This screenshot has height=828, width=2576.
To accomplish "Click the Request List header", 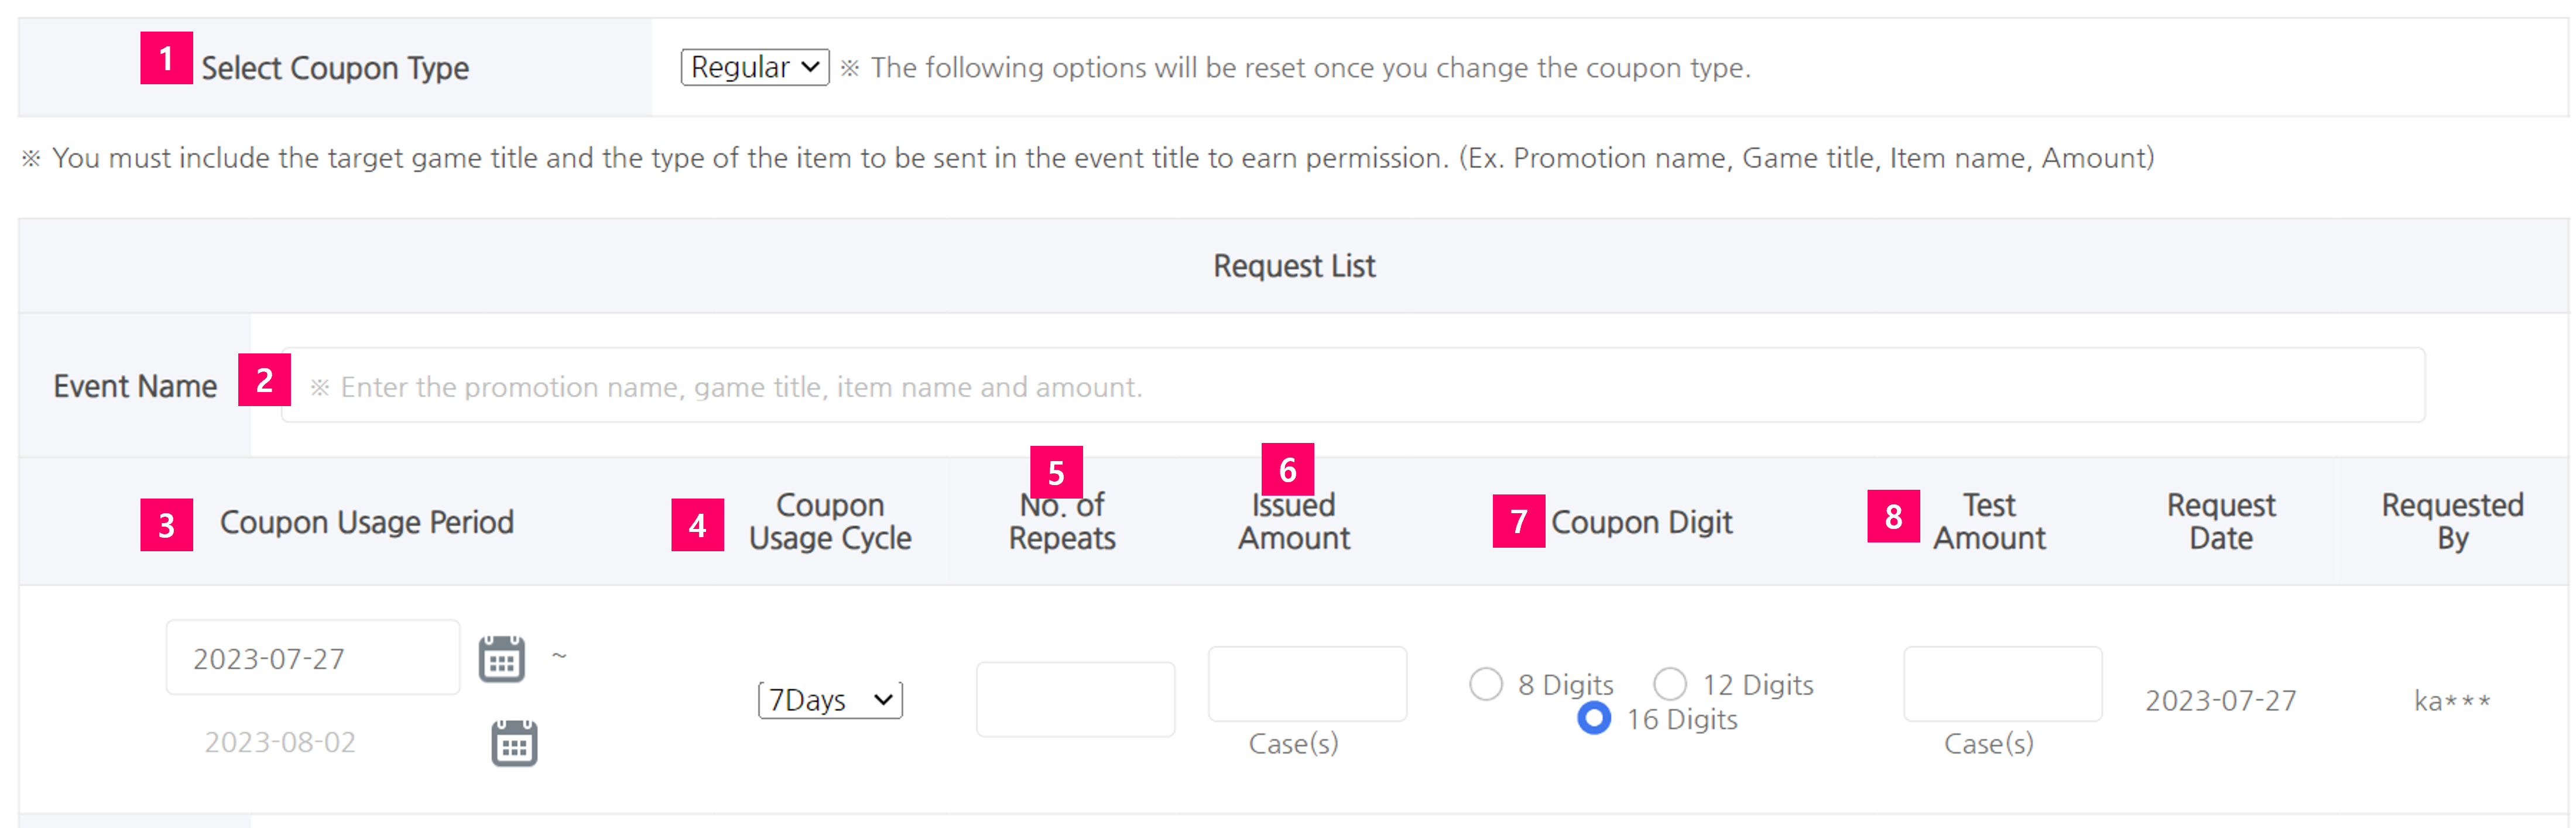I will [x=1293, y=266].
